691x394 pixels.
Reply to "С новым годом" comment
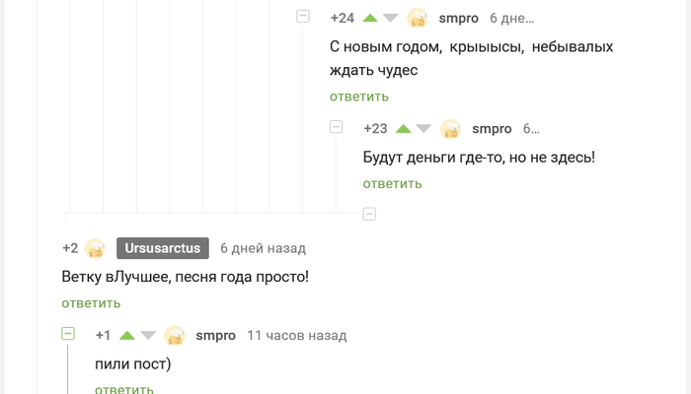[359, 97]
